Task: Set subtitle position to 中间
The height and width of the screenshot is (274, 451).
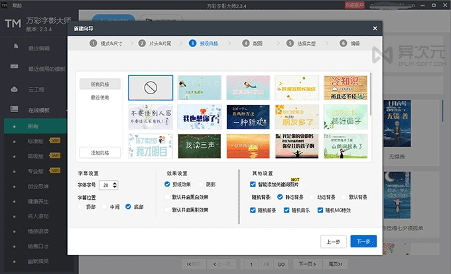Action: click(104, 206)
